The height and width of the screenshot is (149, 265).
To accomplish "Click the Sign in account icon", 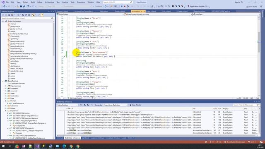I will tap(242, 2).
